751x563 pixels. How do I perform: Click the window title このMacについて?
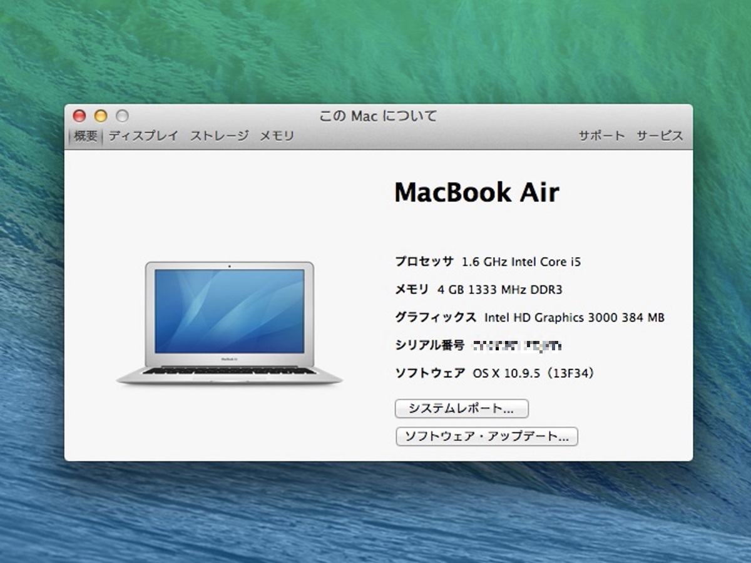point(378,116)
